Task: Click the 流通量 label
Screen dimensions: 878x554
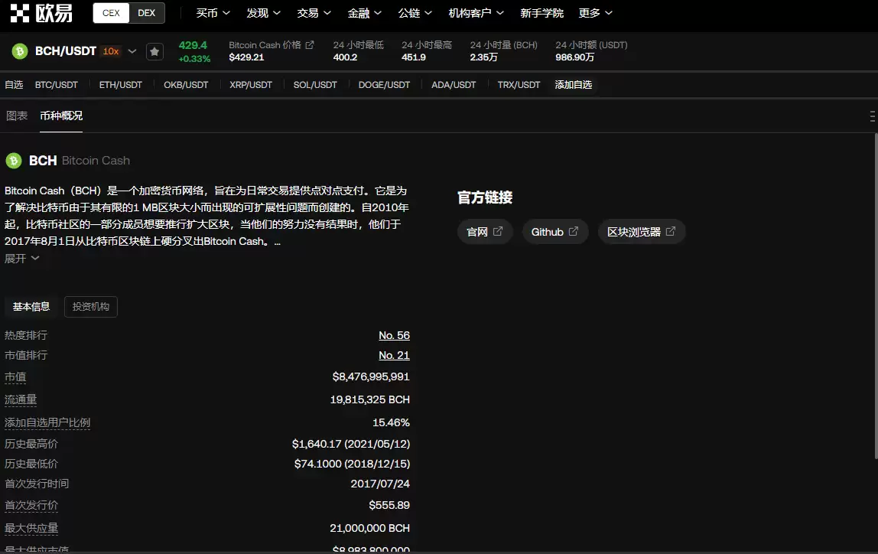Action: click(21, 399)
